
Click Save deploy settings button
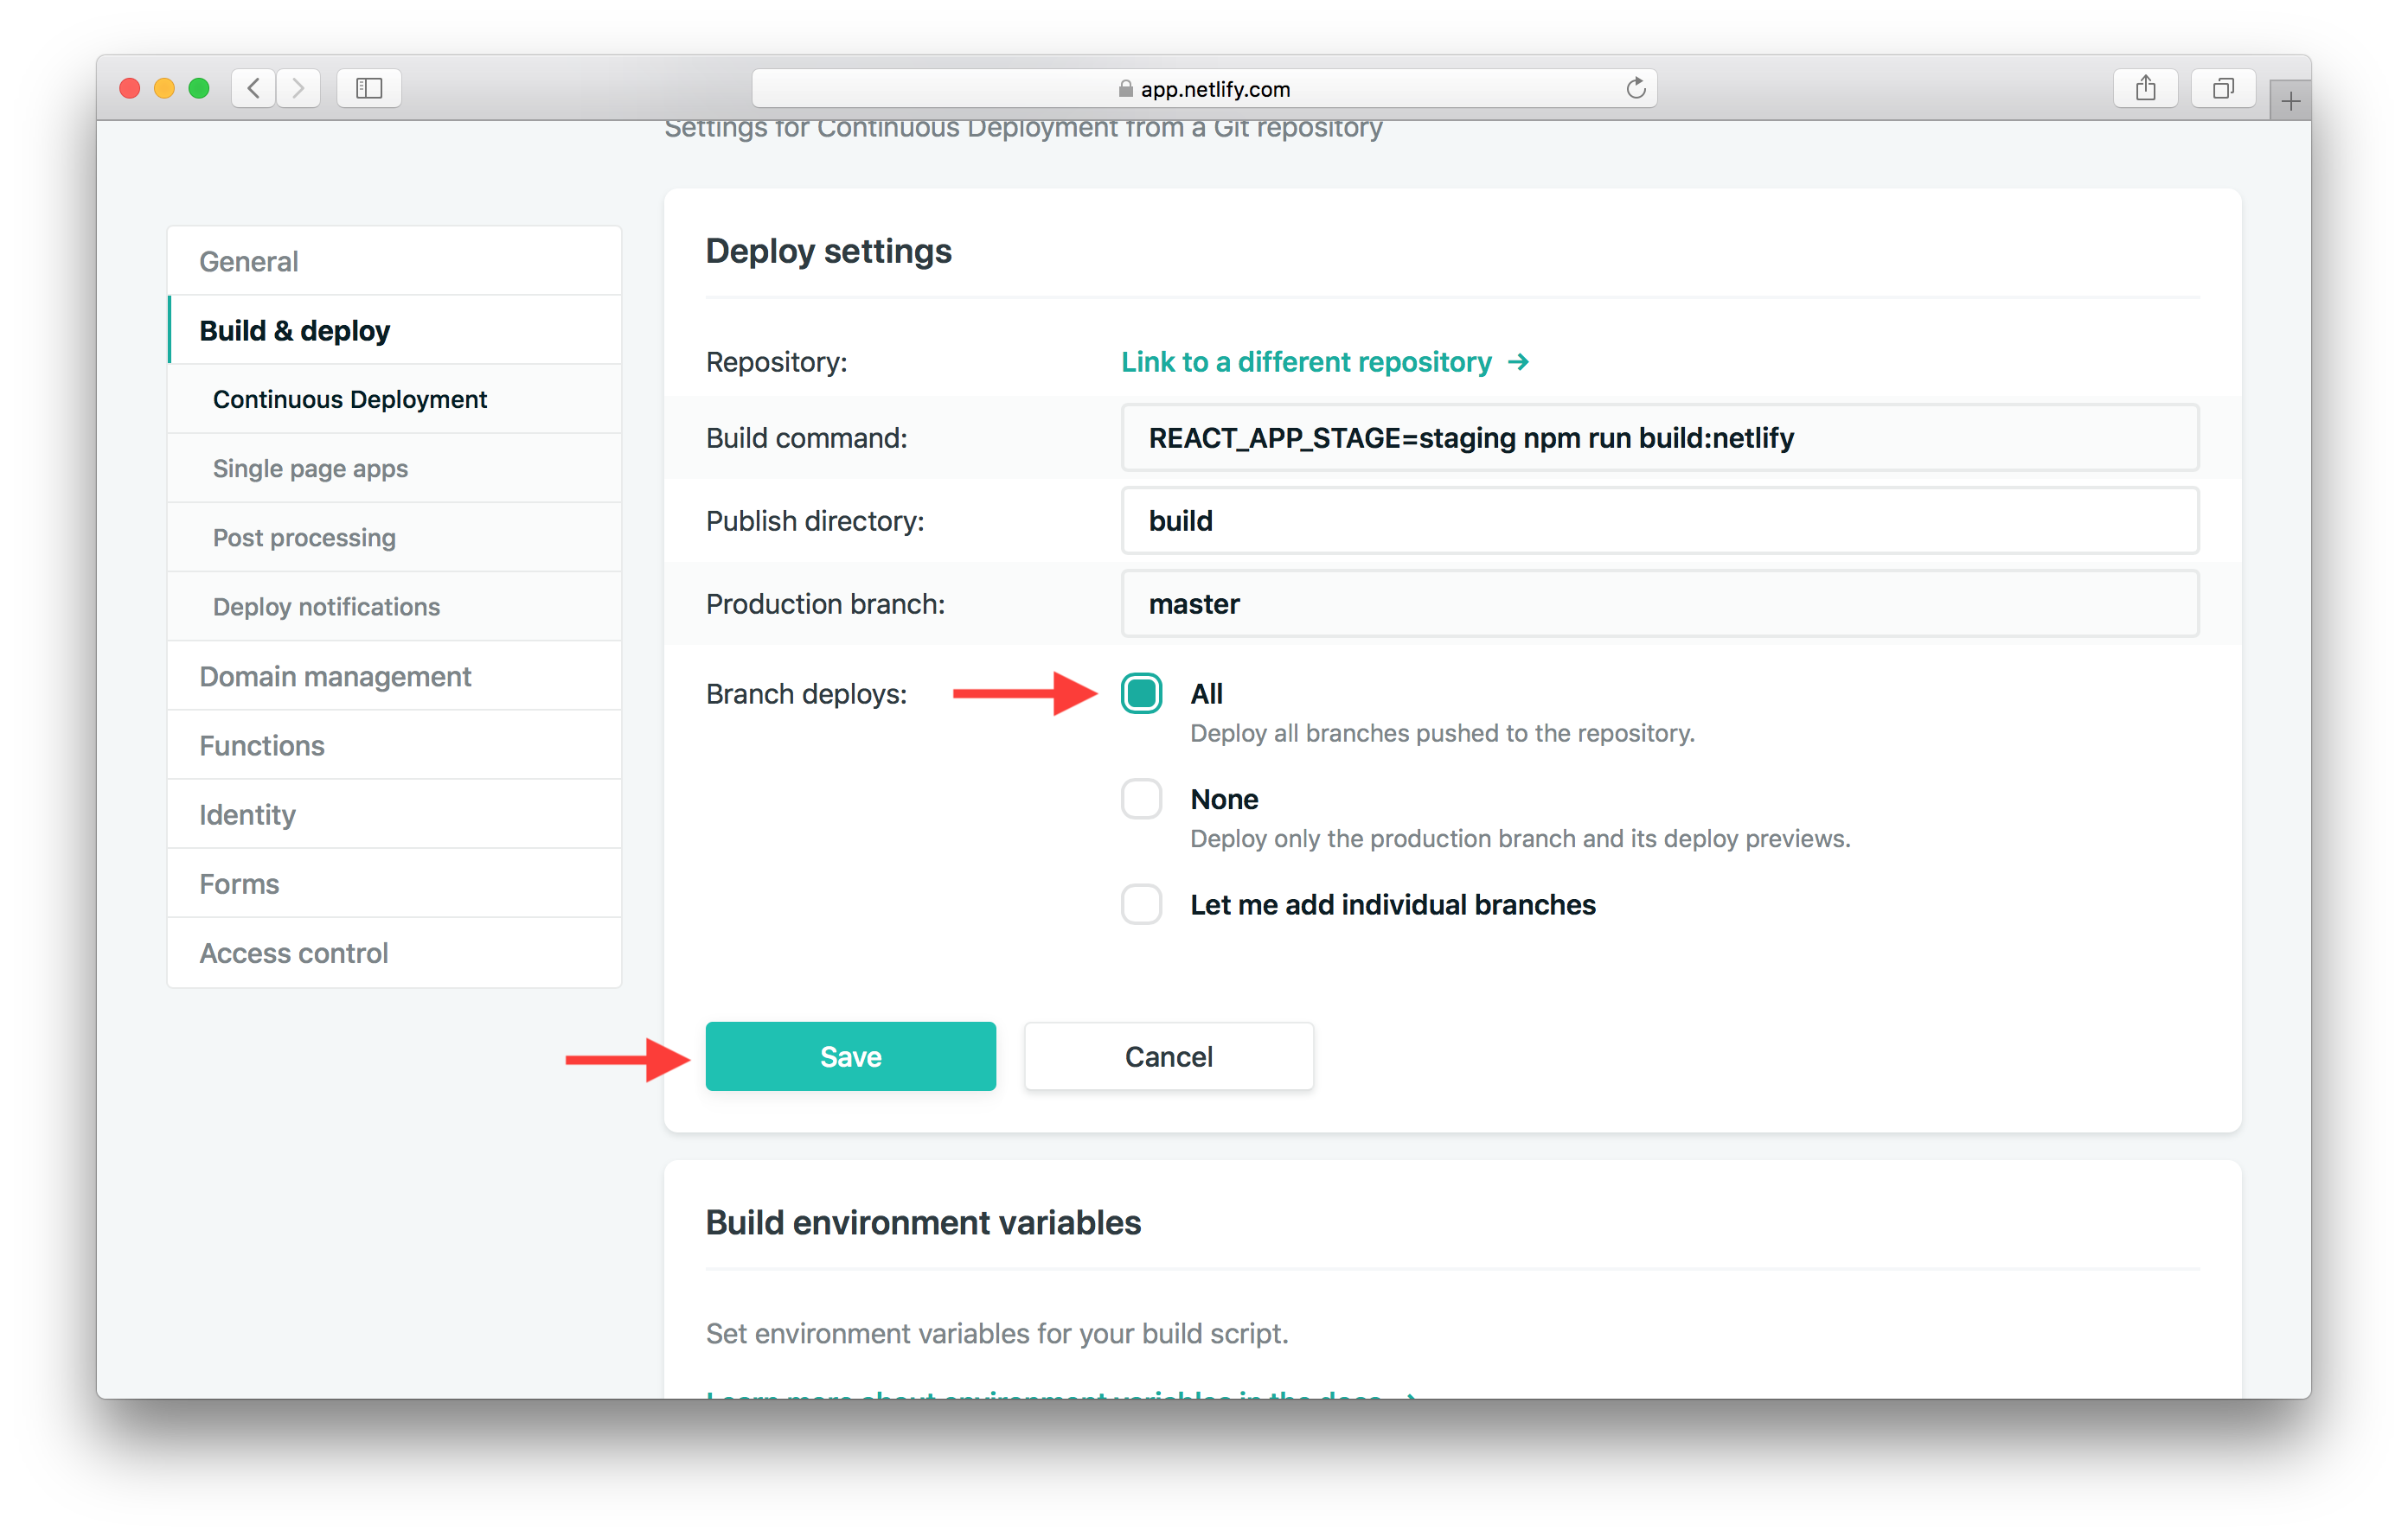point(849,1055)
